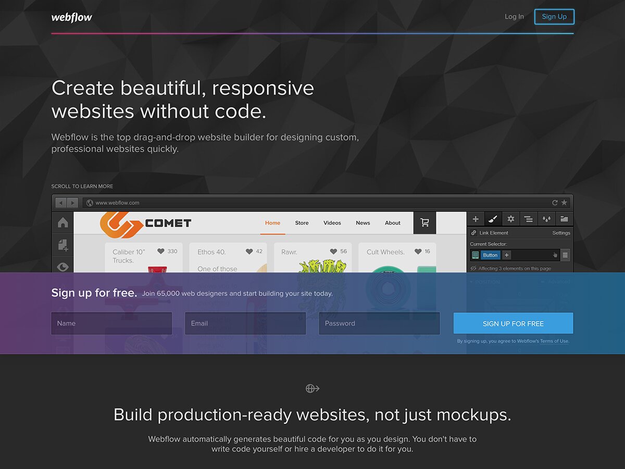
Task: Click the Link Element chain icon
Action: (x=473, y=232)
